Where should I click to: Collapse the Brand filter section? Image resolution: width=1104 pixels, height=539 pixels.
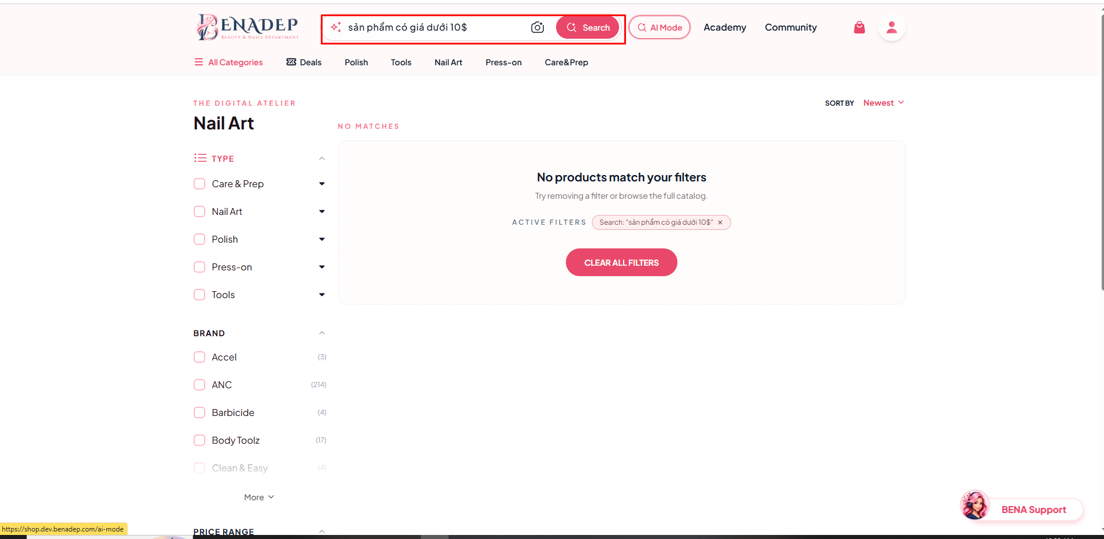coord(322,333)
